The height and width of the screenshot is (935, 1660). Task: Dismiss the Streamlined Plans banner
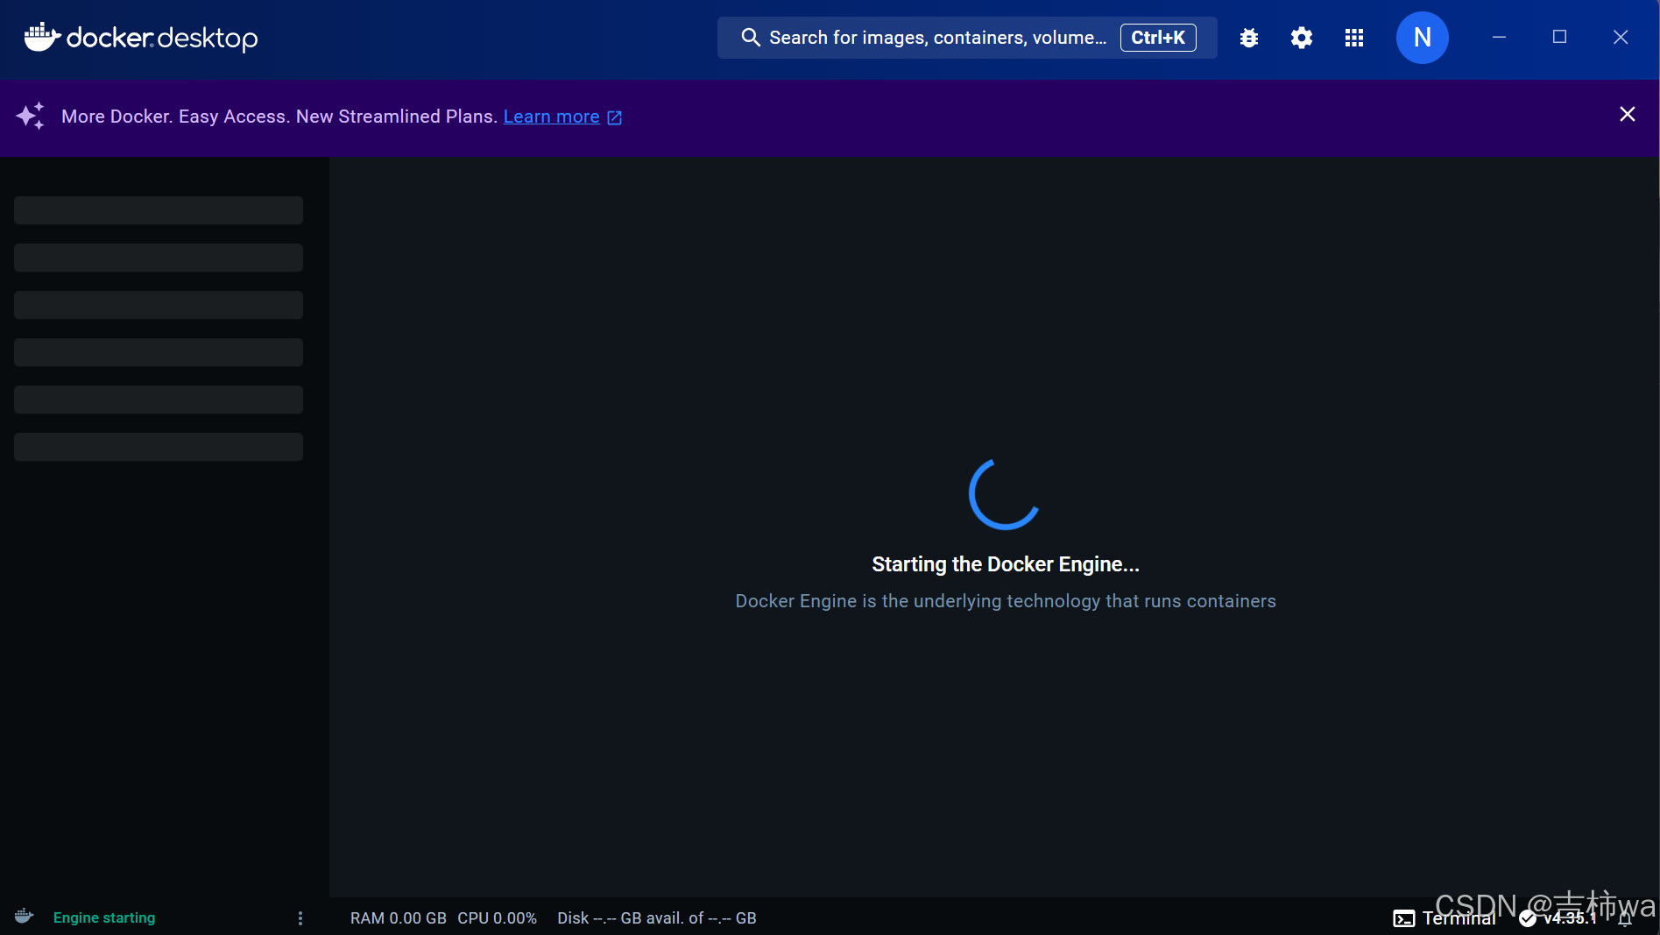point(1627,115)
